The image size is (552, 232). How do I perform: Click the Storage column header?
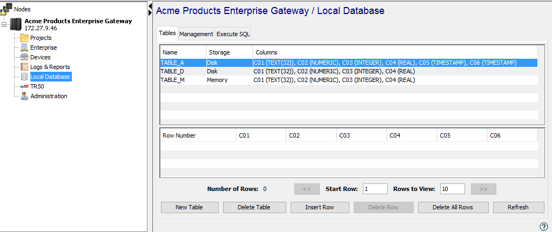[230, 52]
